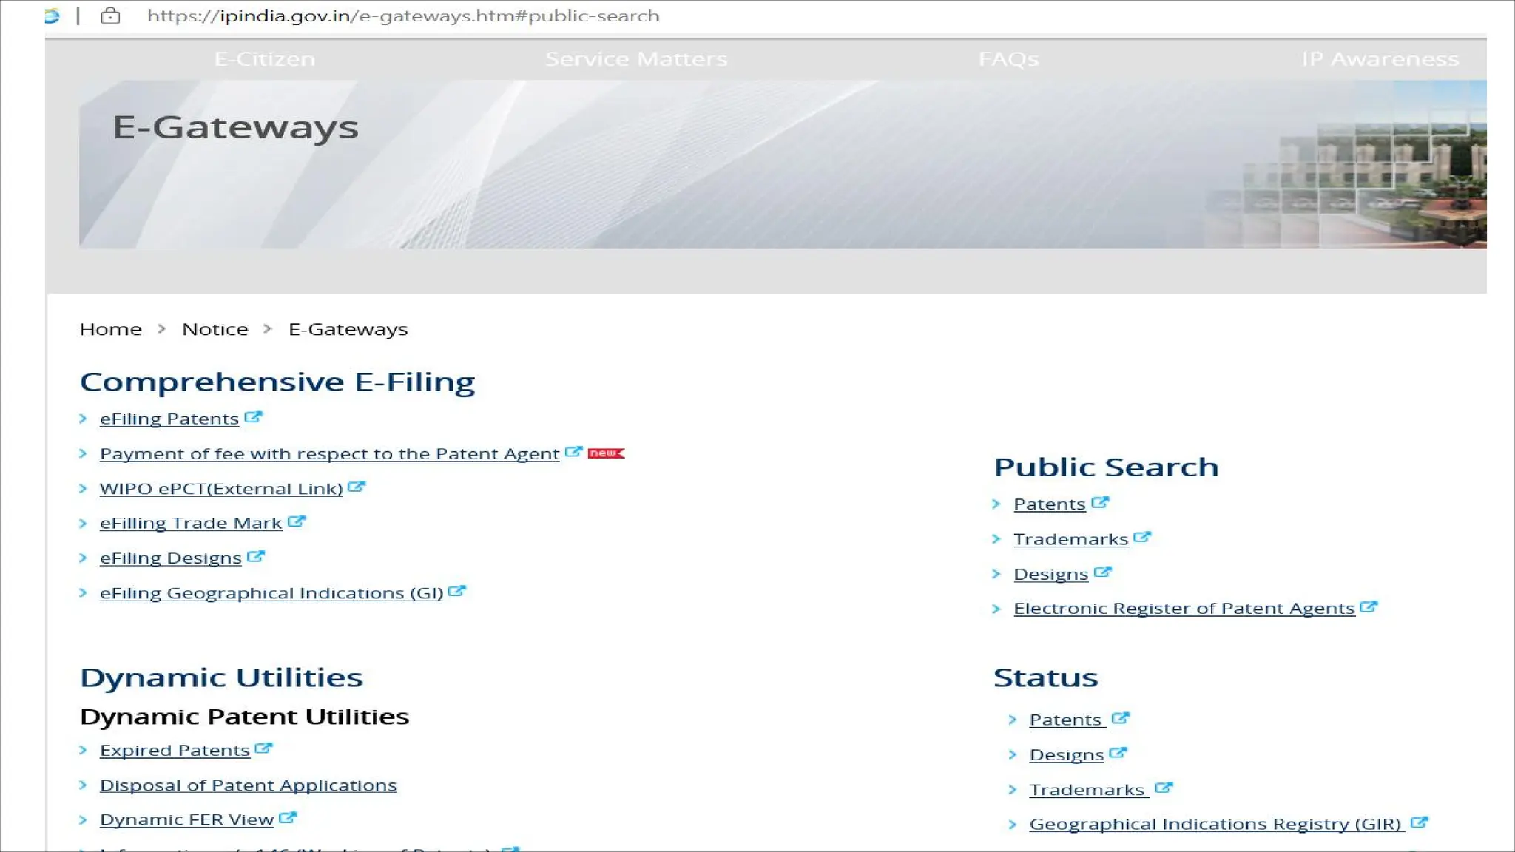The image size is (1515, 852).
Task: Click external-link icon beside Electronic Register of Patent Agents
Action: [x=1369, y=607]
